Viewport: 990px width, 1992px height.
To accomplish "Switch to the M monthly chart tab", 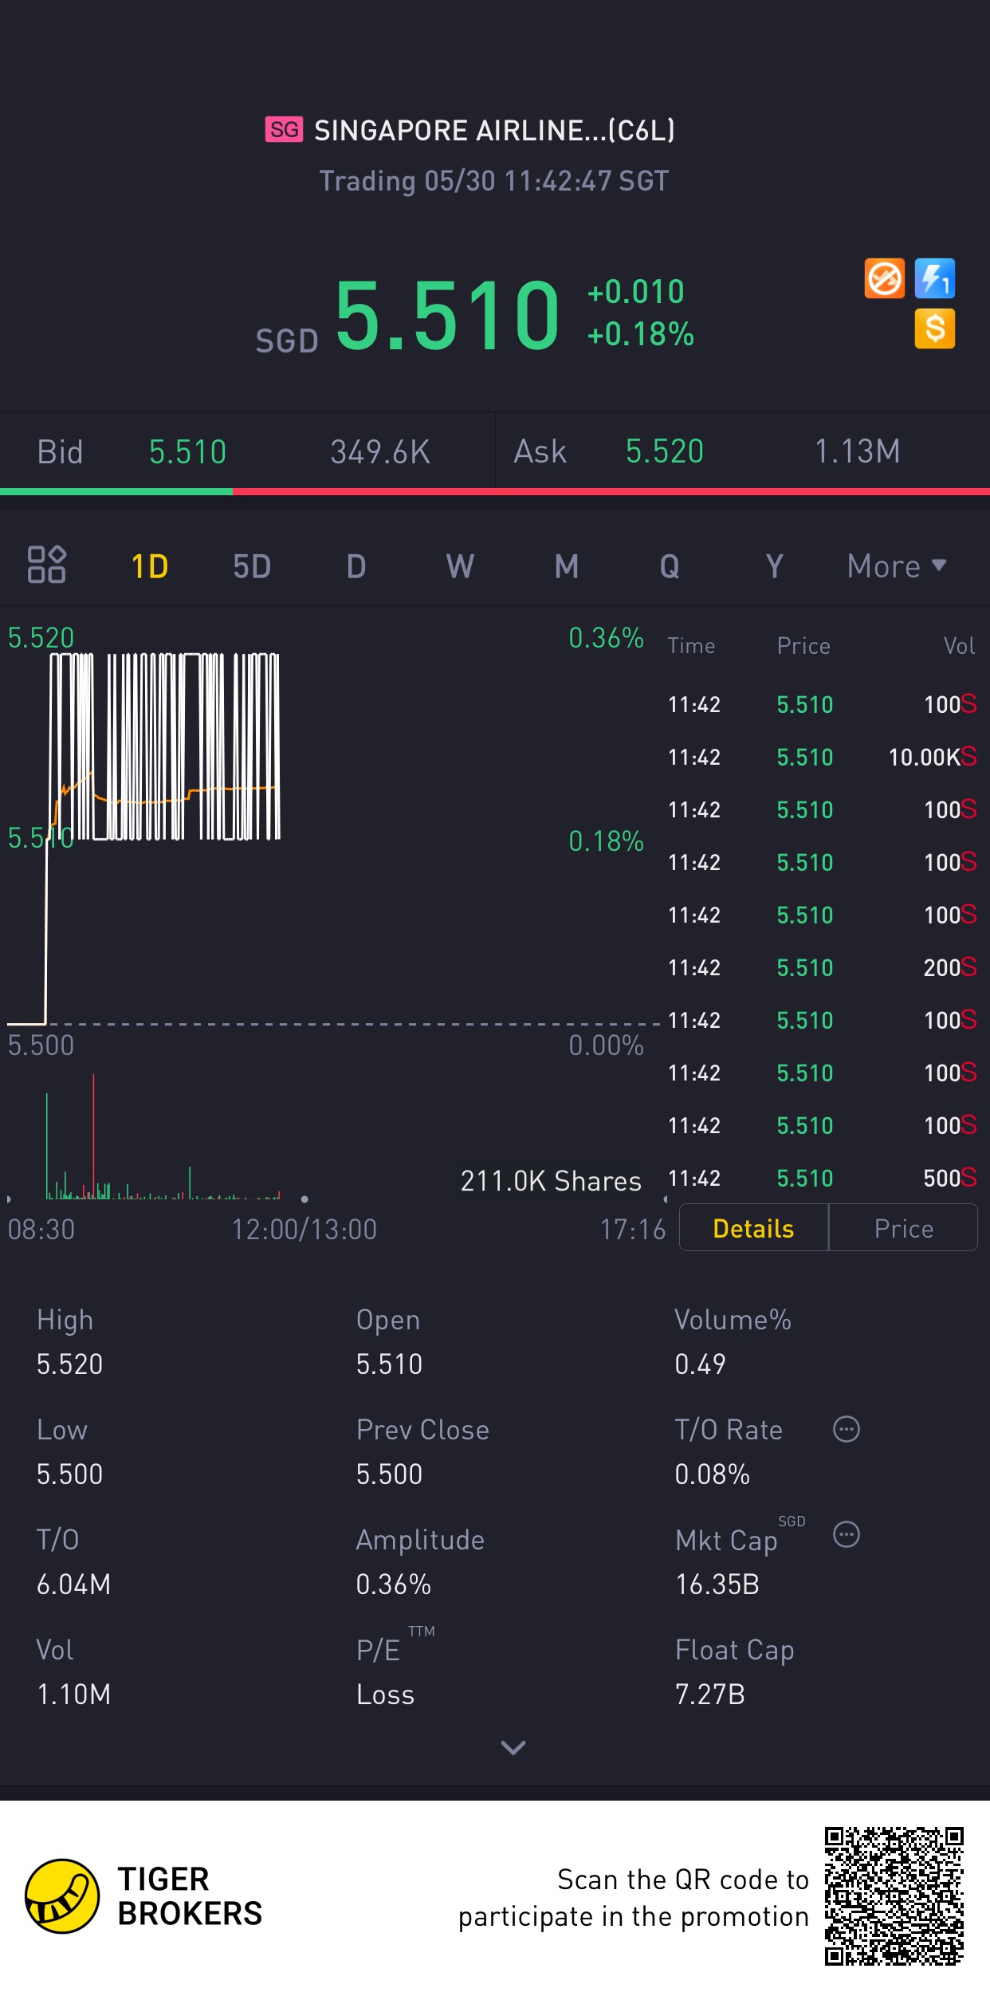I will click(x=567, y=566).
